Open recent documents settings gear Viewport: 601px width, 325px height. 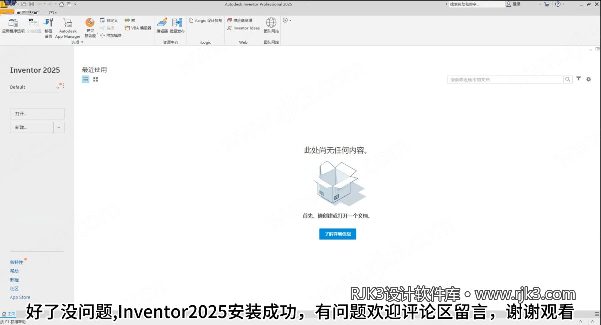(x=589, y=79)
